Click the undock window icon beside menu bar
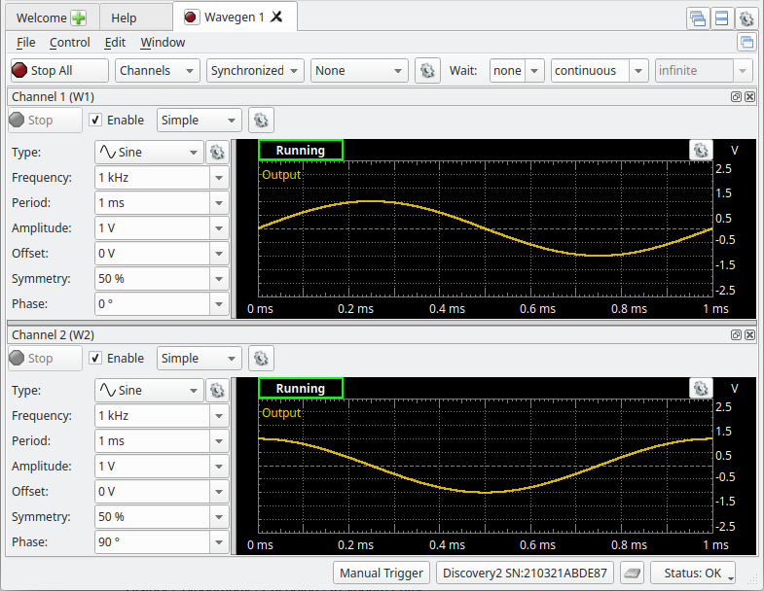The height and width of the screenshot is (591, 764). [x=746, y=43]
